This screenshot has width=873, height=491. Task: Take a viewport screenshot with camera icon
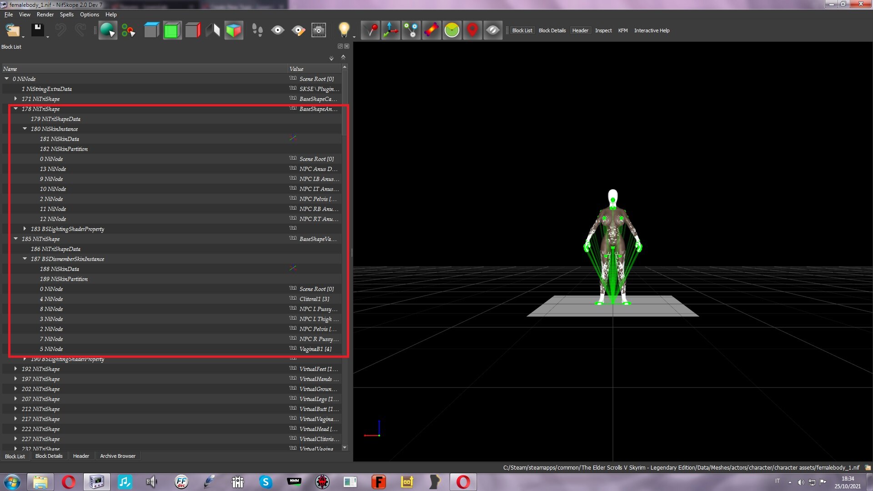pos(319,30)
